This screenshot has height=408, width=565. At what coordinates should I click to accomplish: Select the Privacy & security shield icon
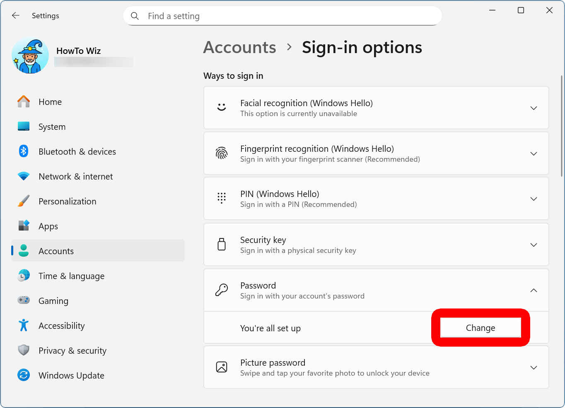[x=24, y=350]
